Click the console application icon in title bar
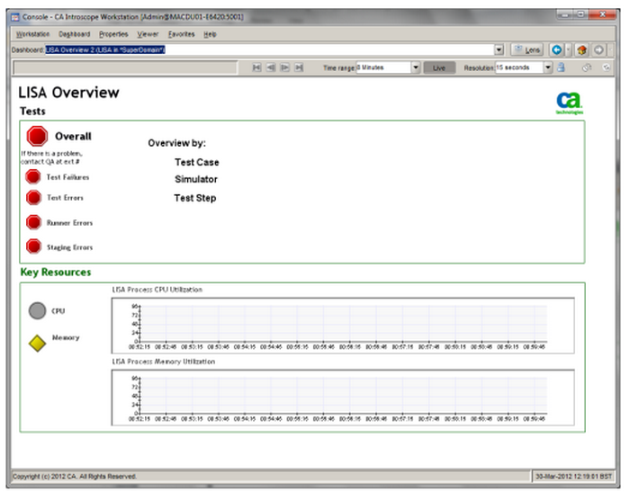 point(15,17)
